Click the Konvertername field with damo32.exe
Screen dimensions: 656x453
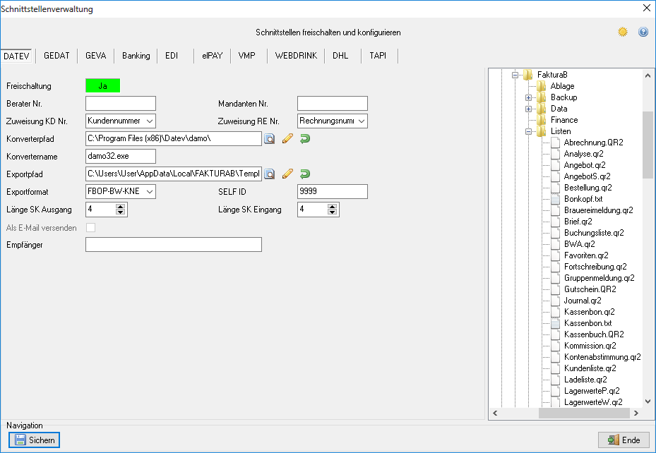tap(121, 157)
